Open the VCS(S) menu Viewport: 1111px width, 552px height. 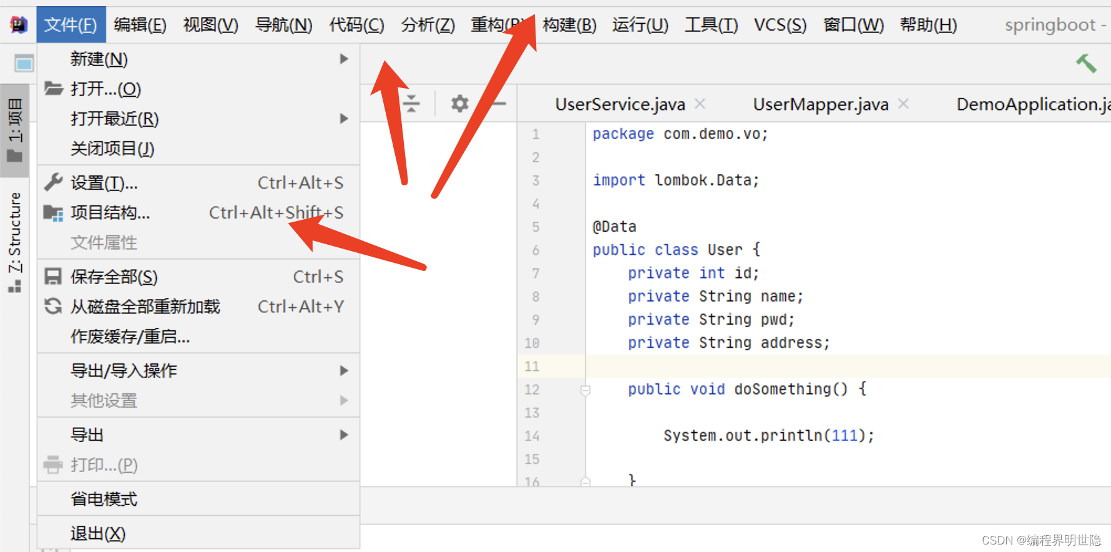click(780, 25)
